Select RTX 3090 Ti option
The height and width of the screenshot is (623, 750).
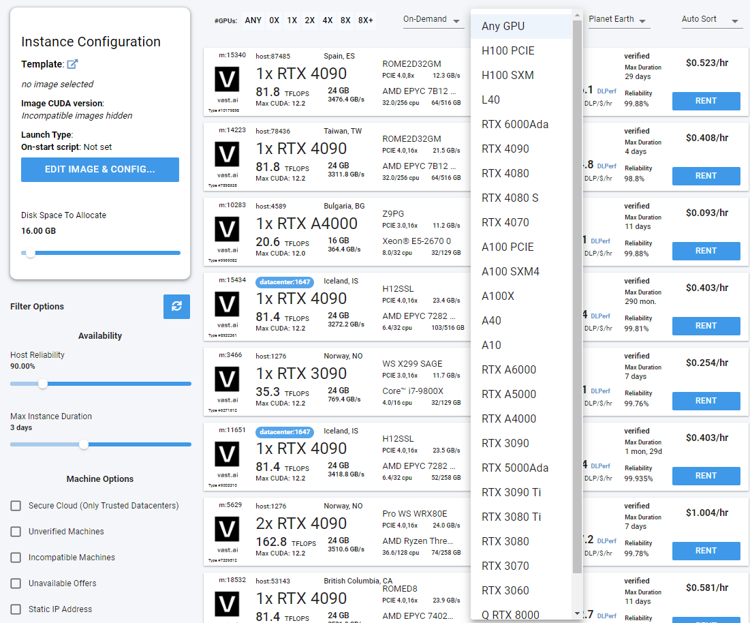click(x=521, y=492)
